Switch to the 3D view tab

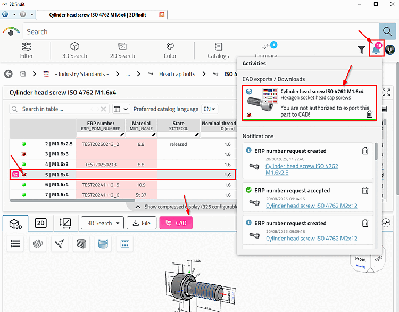tap(15, 224)
